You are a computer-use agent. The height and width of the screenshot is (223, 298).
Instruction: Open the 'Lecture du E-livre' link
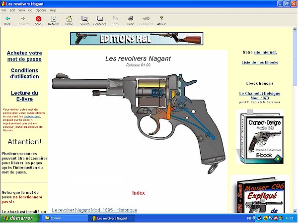click(x=24, y=96)
